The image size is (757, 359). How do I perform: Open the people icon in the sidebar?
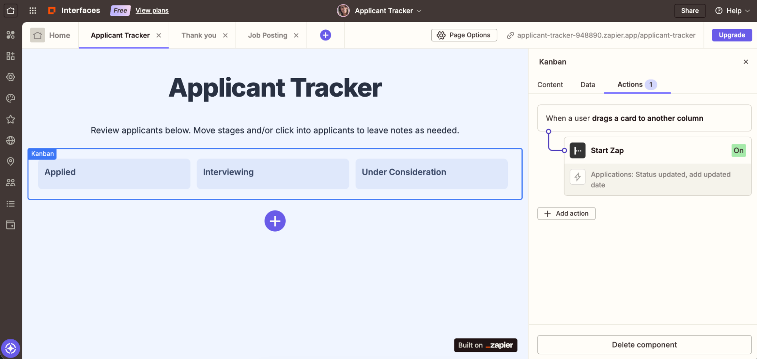point(11,183)
